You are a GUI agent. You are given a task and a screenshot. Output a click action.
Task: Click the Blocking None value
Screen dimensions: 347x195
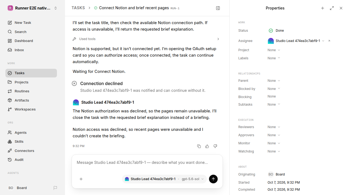[272, 96]
